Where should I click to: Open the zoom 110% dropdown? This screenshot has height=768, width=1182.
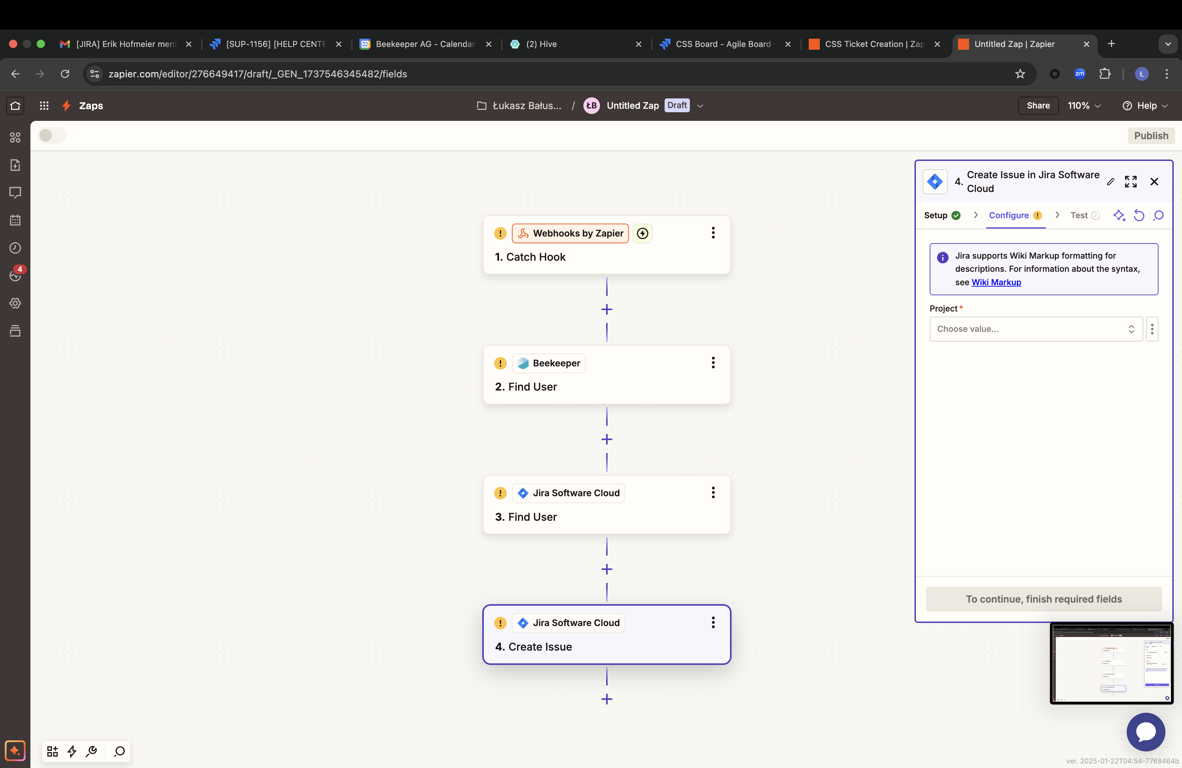point(1084,106)
